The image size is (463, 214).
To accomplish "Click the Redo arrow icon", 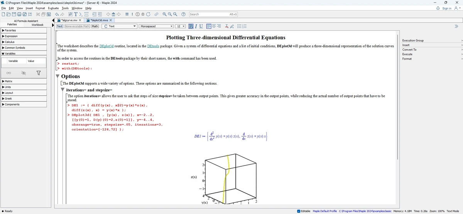I will (62, 14).
